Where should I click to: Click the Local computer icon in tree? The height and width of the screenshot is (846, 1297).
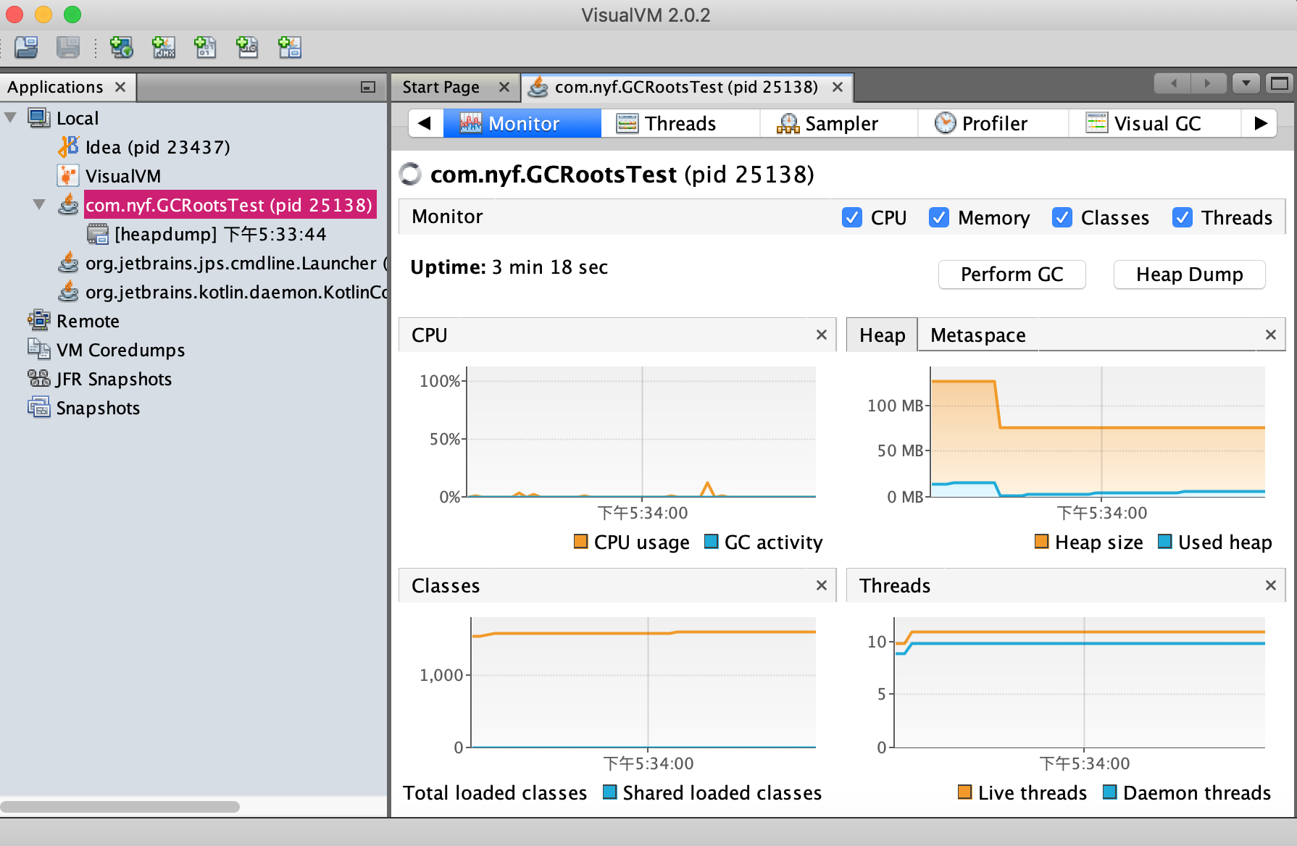[39, 117]
